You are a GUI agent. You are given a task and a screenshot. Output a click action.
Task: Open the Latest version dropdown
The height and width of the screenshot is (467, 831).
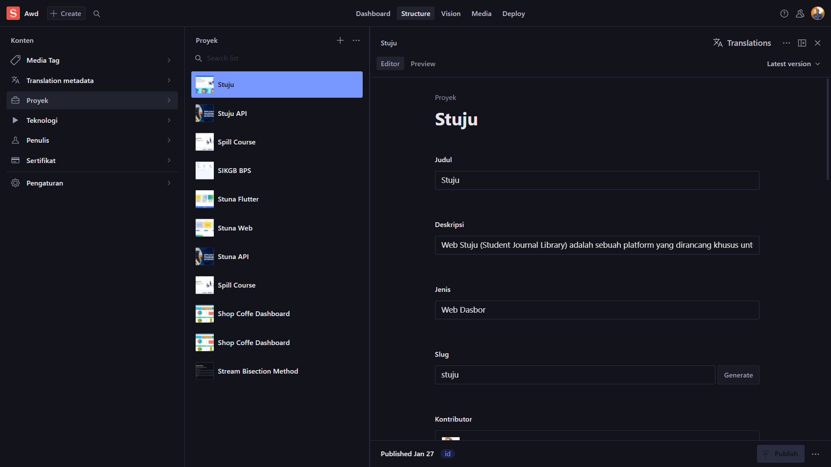pos(793,64)
